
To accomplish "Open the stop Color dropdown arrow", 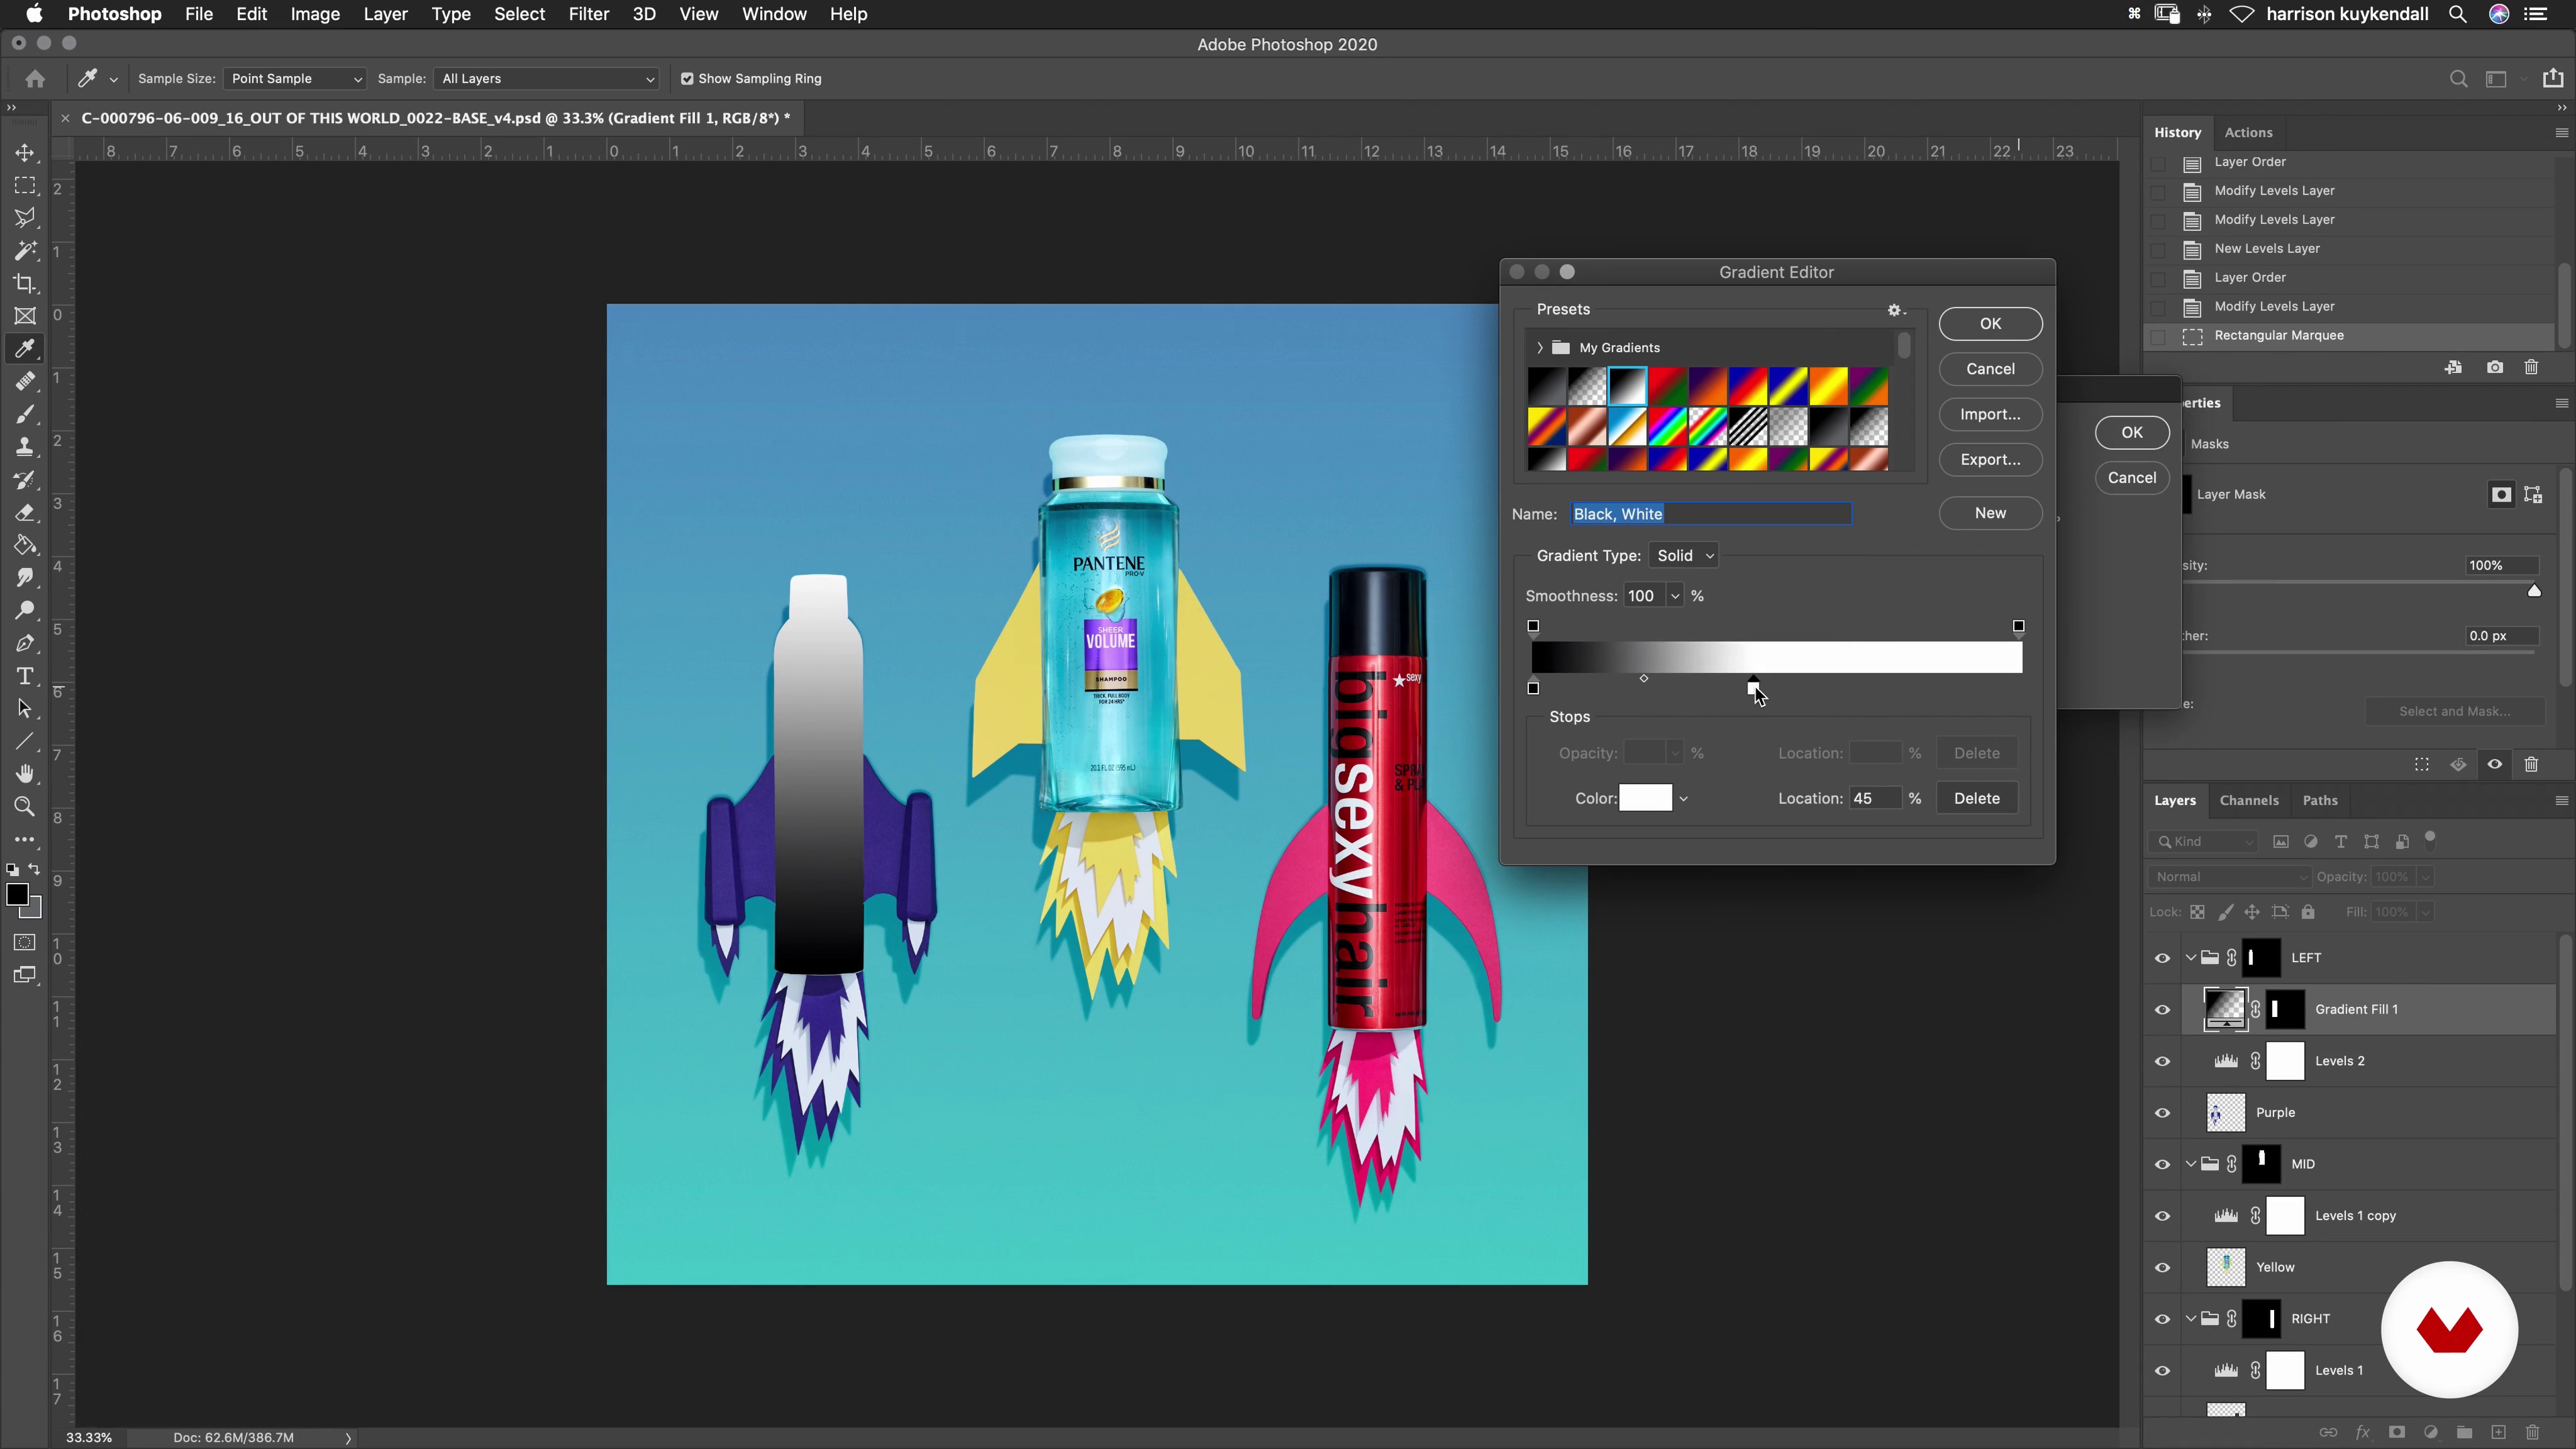I will click(x=1684, y=799).
